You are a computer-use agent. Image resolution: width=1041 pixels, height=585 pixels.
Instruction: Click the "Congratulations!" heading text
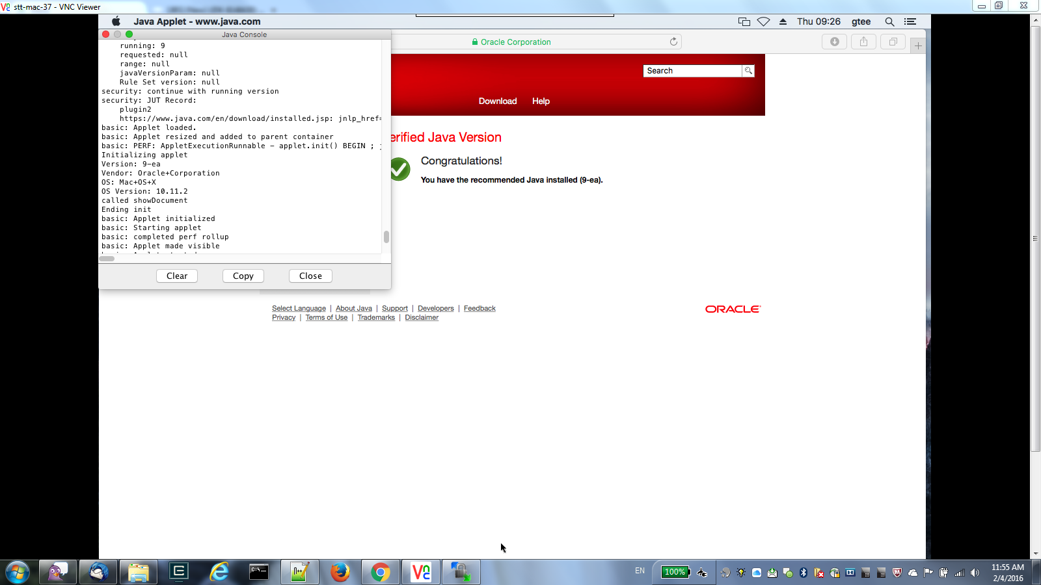click(x=461, y=161)
